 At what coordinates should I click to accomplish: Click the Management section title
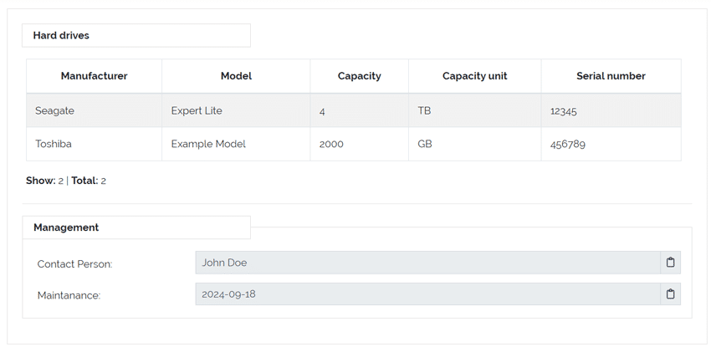pyautogui.click(x=66, y=227)
